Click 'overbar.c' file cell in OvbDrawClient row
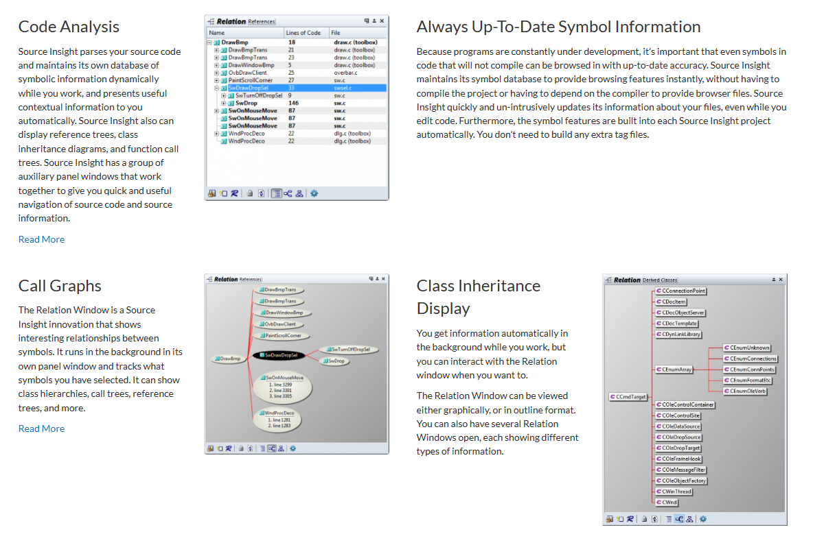The image size is (813, 545). click(346, 73)
